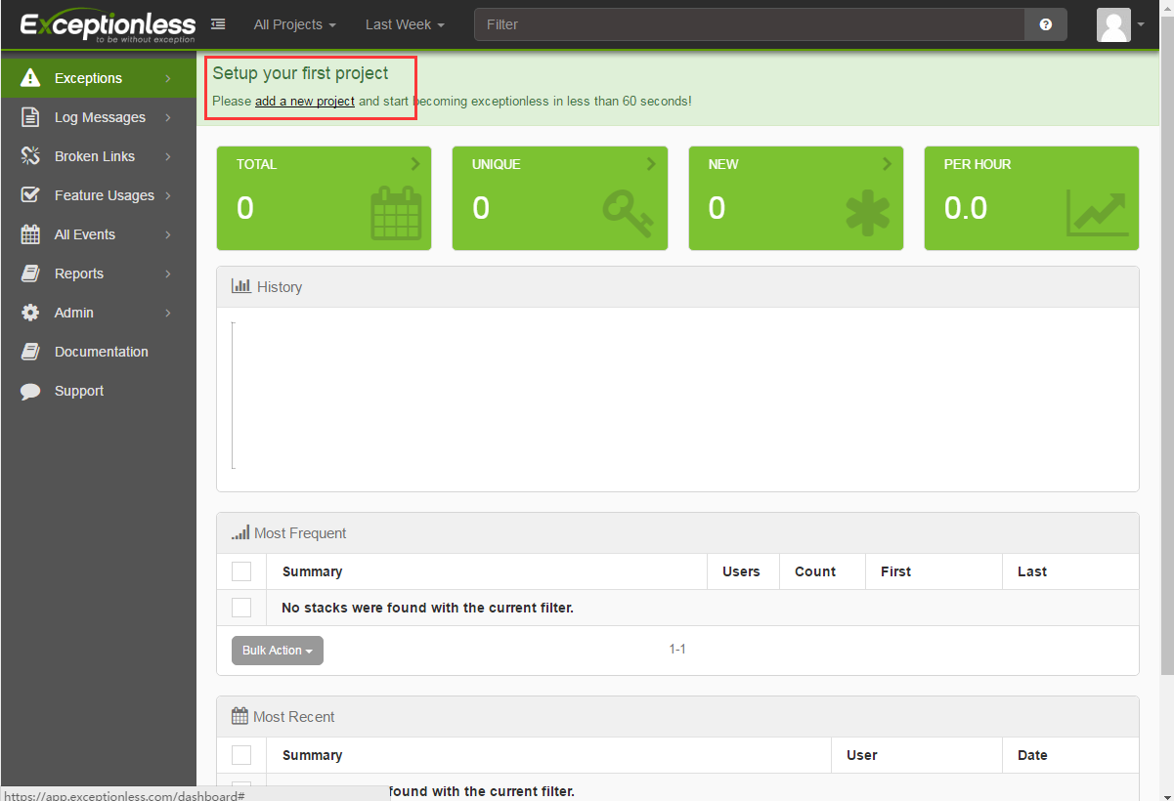Toggle the Most Recent header checkbox
Viewport: 1174px width, 801px height.
coord(241,755)
